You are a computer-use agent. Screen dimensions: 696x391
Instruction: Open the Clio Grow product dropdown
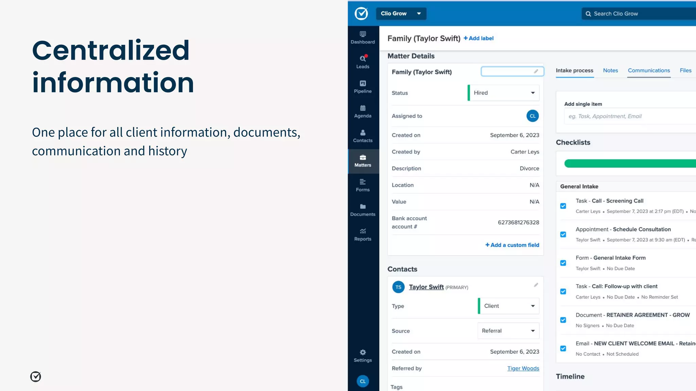[401, 14]
